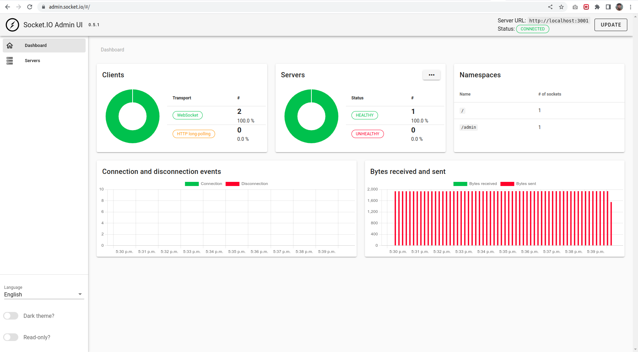Click the HTTP long-polling chip
638x352 pixels.
coord(194,134)
